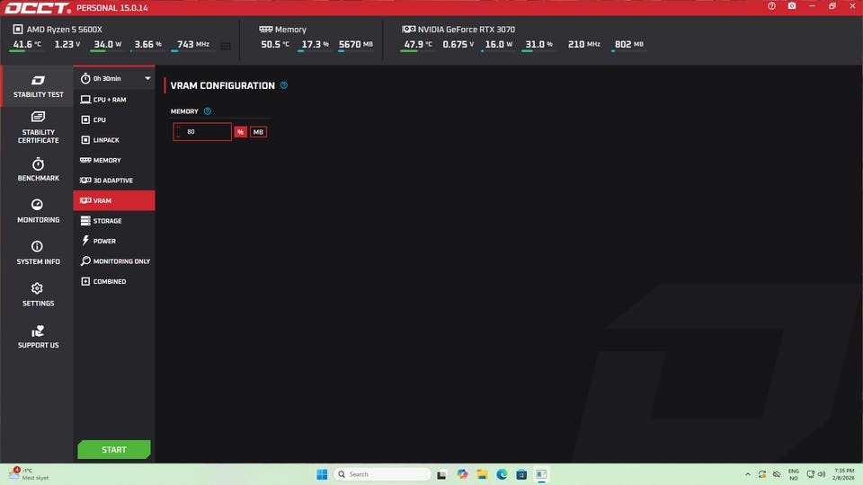
Task: Select the CPU + RAM test
Action: click(x=114, y=100)
